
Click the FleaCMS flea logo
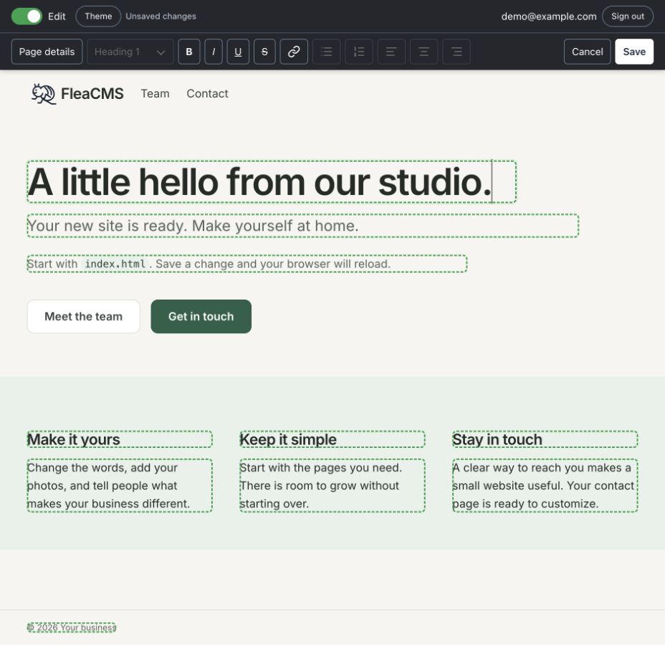pos(43,94)
